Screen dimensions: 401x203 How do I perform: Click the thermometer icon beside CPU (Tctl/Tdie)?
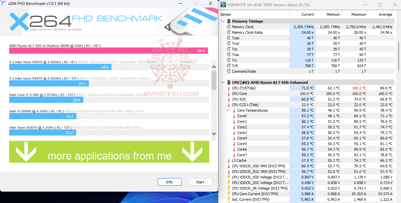pos(229,88)
